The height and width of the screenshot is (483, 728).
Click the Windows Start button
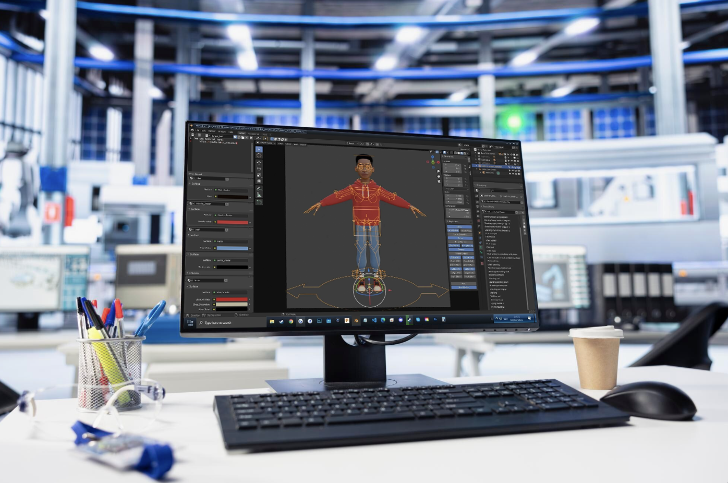pyautogui.click(x=190, y=323)
